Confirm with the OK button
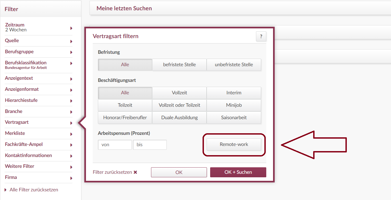 (x=179, y=172)
